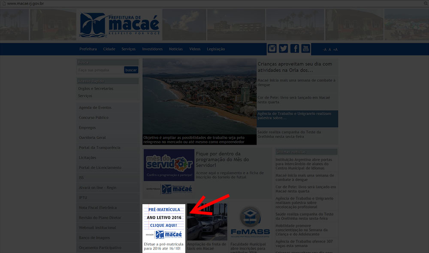Image resolution: width=429 pixels, height=253 pixels.
Task: Click the buscar button
Action: pyautogui.click(x=131, y=70)
